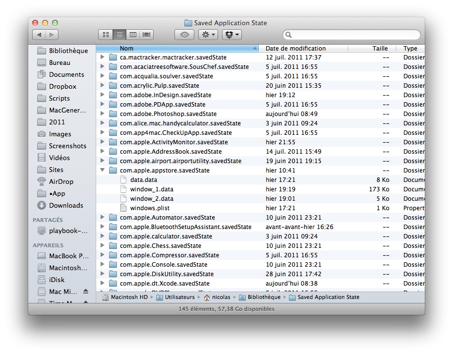Sort by Date de modification column
Screen dimensions: 453x354
coord(303,48)
